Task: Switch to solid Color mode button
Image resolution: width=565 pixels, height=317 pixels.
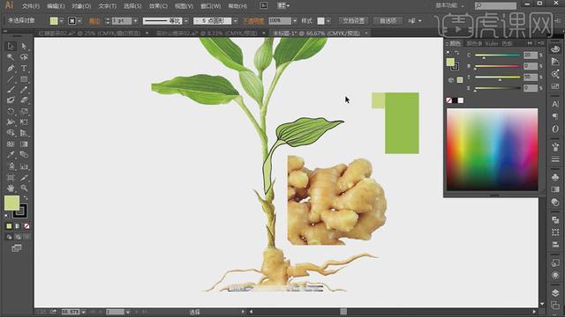Action: (9, 226)
